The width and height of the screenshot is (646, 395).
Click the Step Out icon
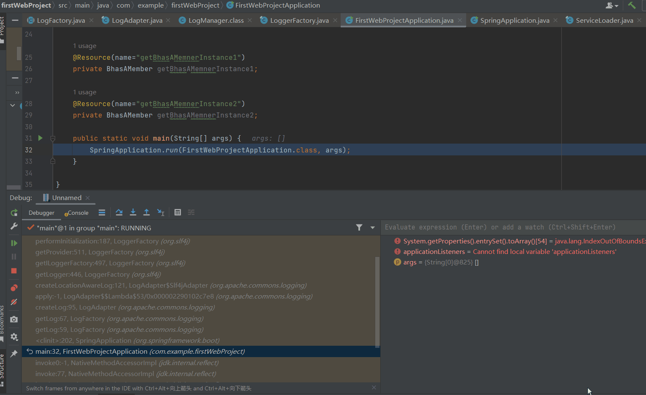[147, 212]
